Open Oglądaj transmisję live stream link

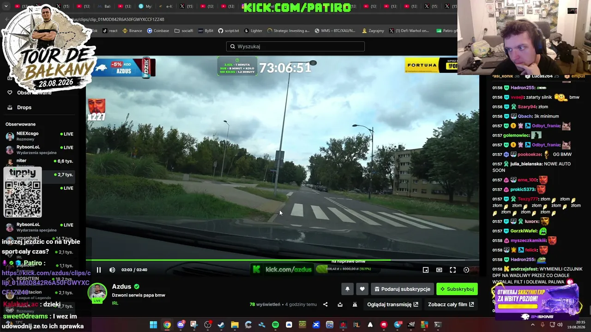tap(392, 304)
